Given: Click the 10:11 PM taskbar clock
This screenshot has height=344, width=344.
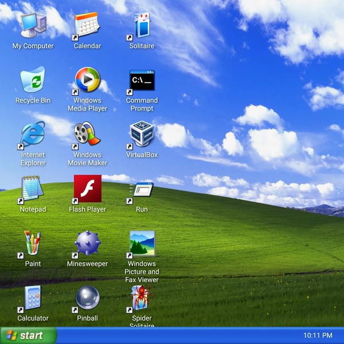Looking at the screenshot, I should tap(318, 335).
